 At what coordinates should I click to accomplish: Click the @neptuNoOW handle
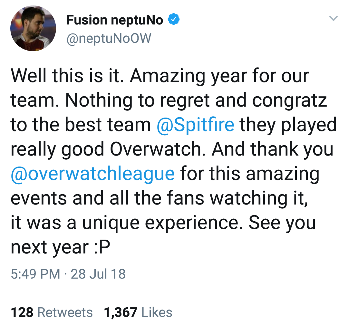109,39
